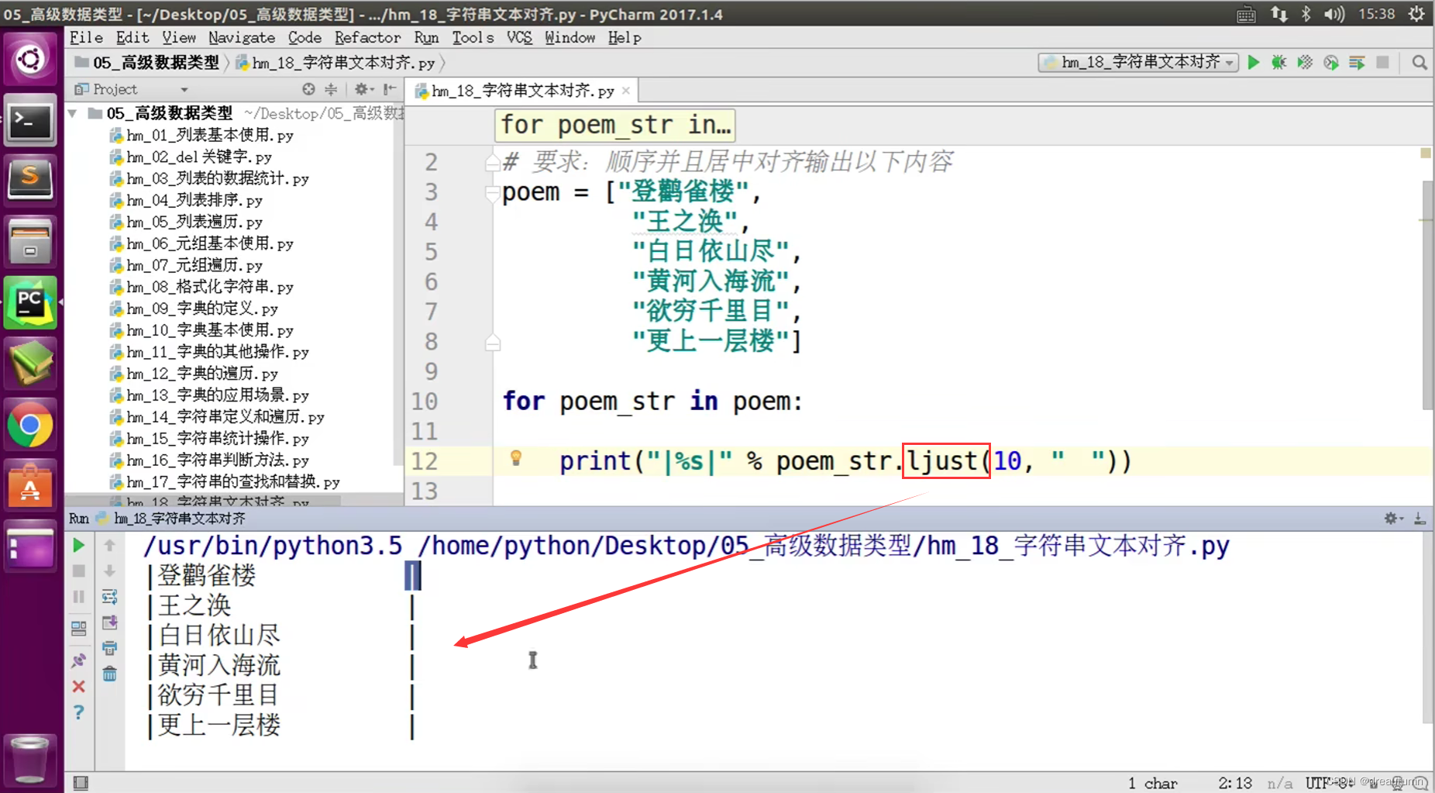Screen dimensions: 1435x793
Task: Open volume indicator in top bar
Action: pyautogui.click(x=1333, y=14)
